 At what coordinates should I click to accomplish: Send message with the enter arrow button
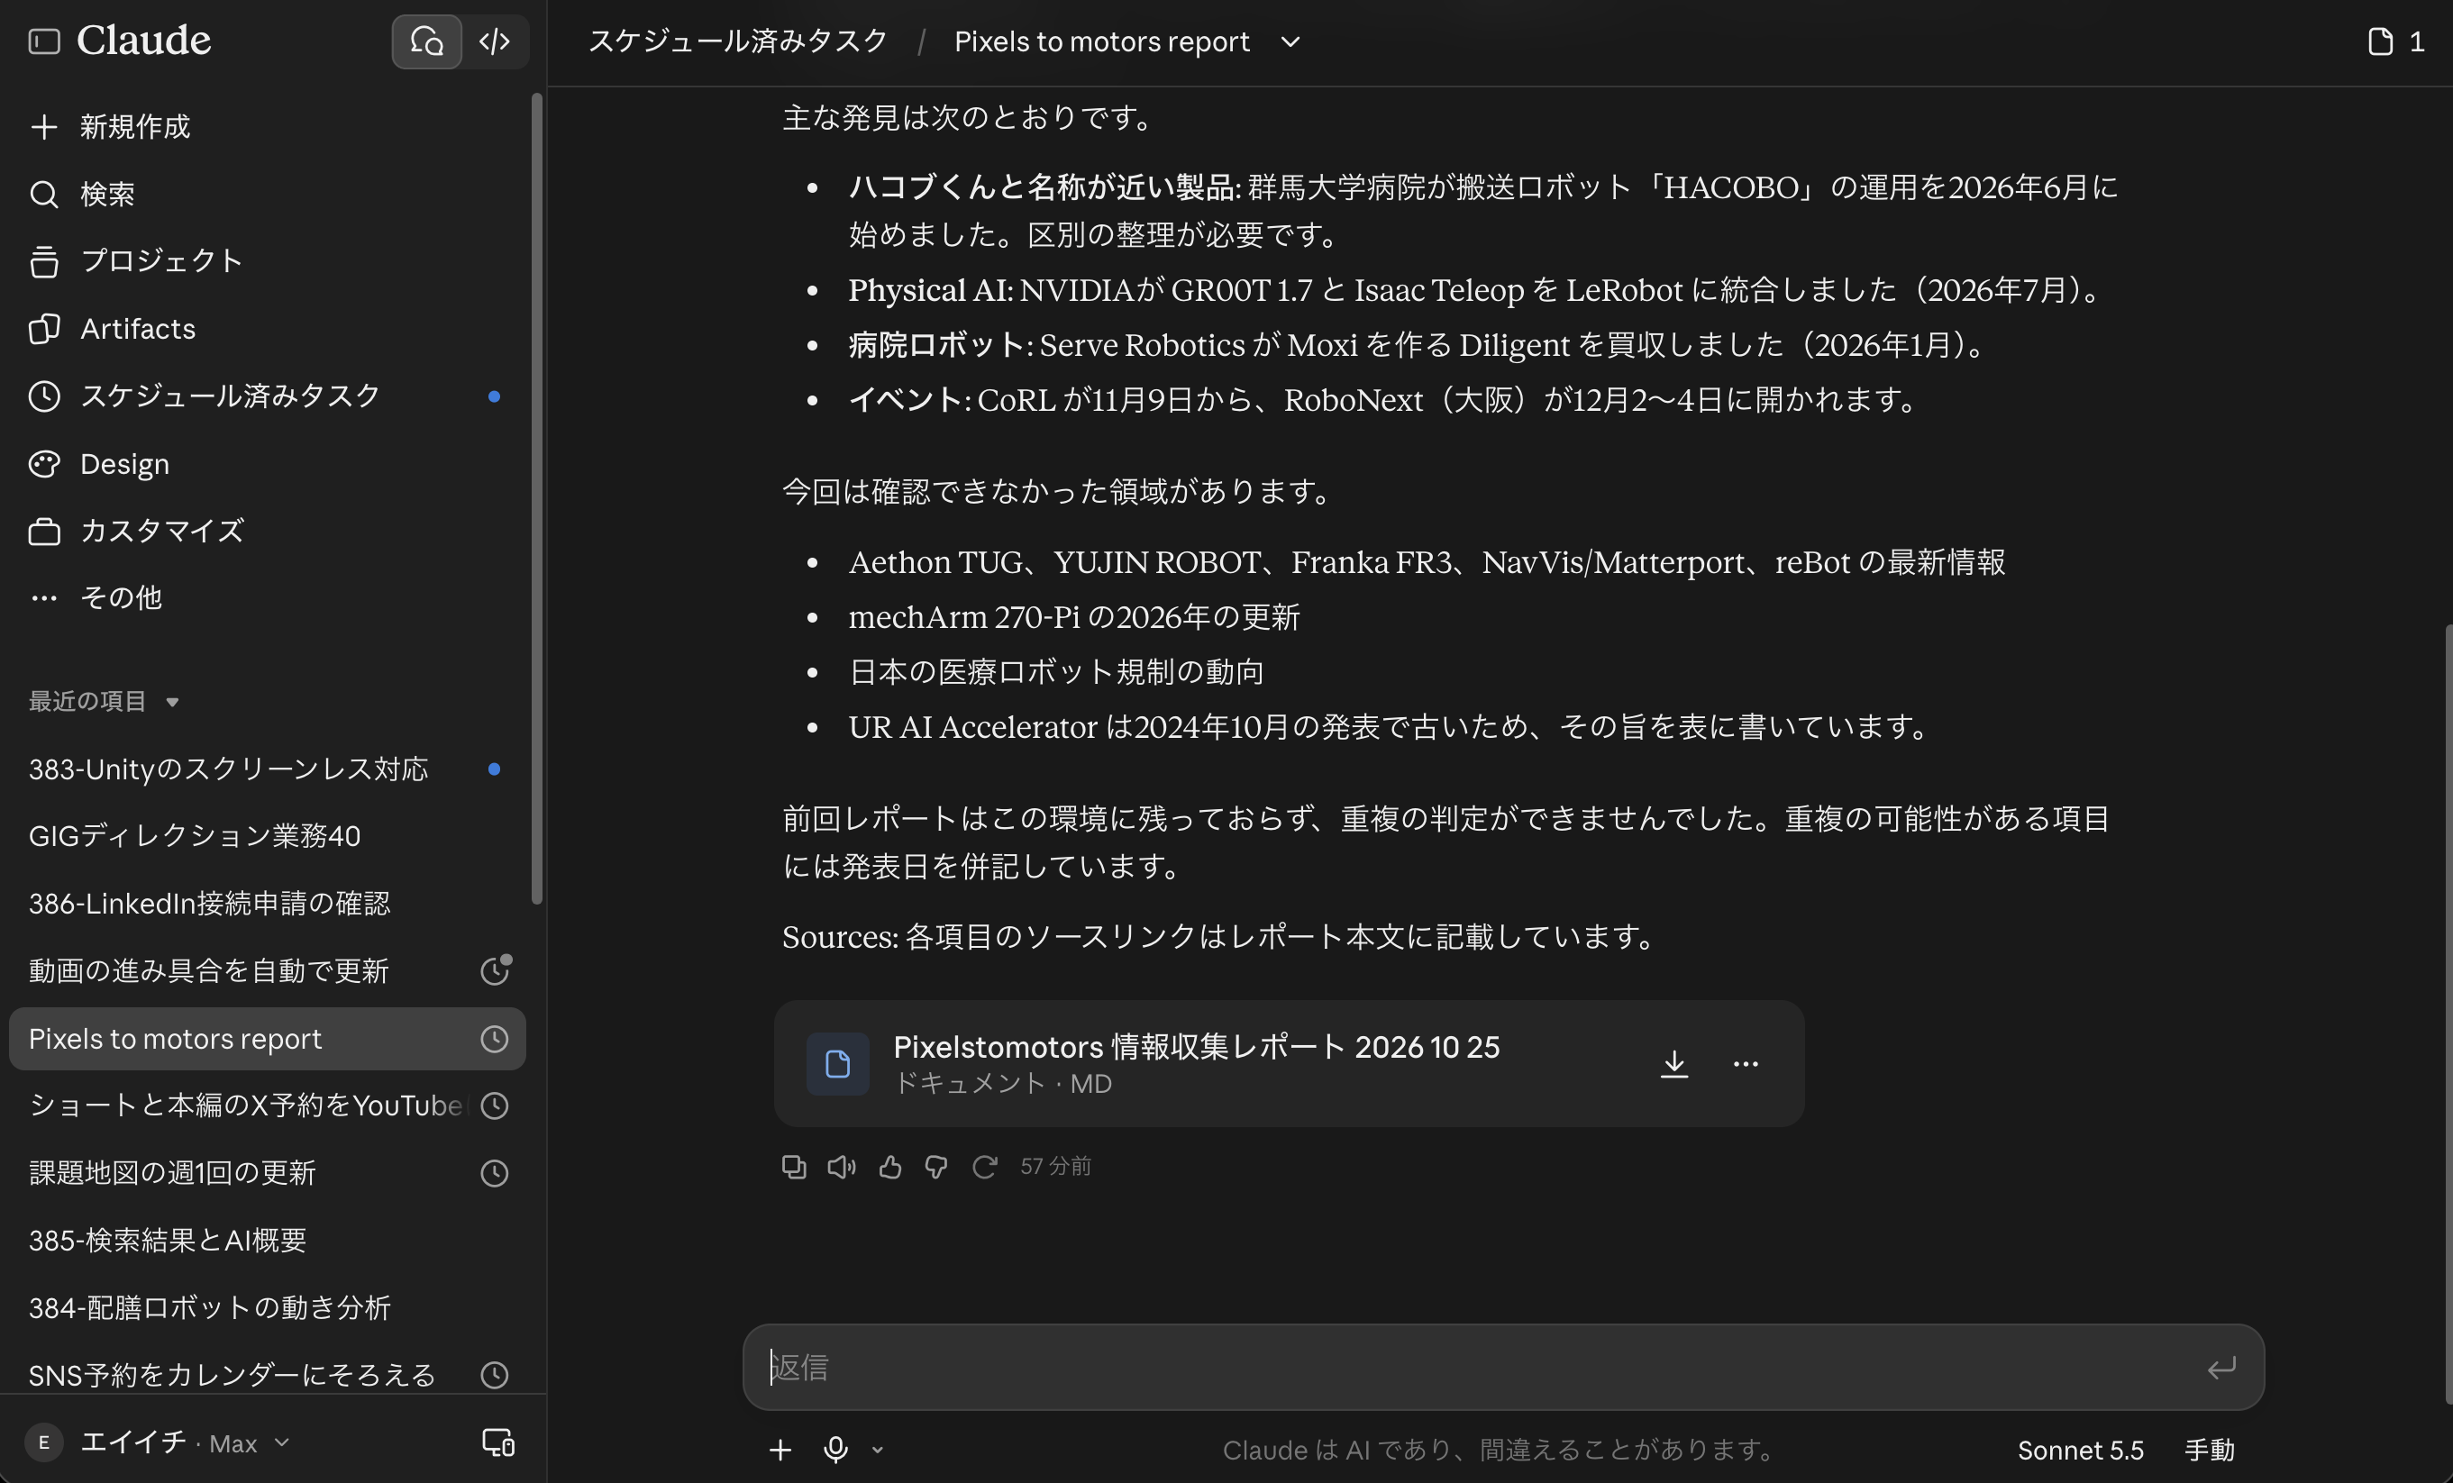coord(2222,1368)
